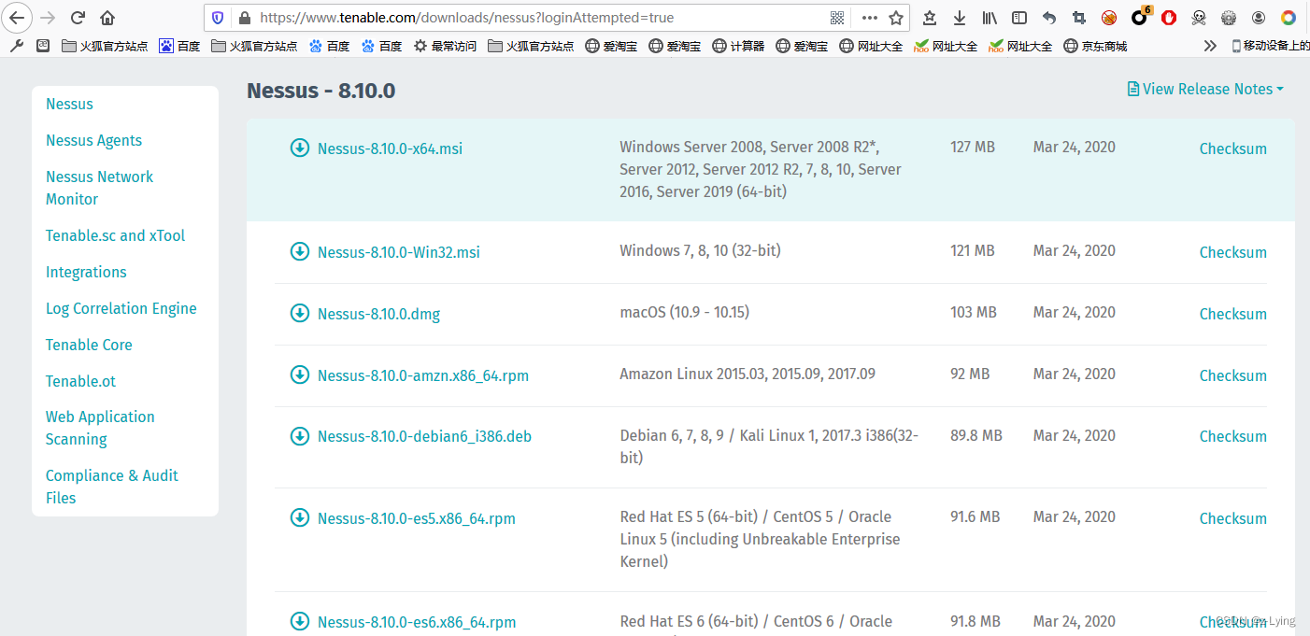
Task: Click the undo curved arrow toolbar icon
Action: 1049,18
